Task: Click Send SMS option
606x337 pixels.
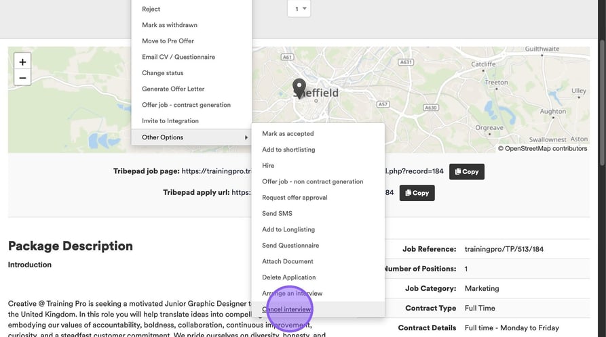Action: point(277,213)
